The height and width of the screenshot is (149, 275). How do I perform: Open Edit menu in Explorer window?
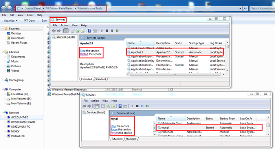(12, 15)
